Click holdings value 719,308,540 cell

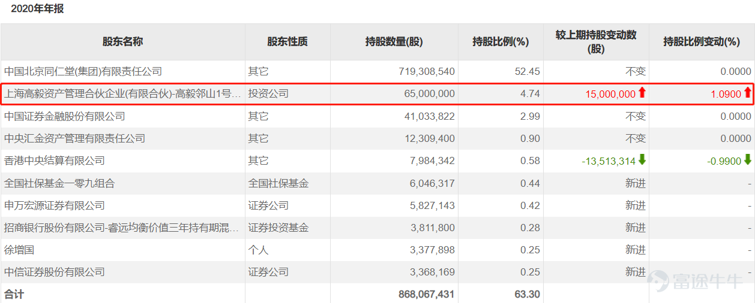pyautogui.click(x=426, y=71)
